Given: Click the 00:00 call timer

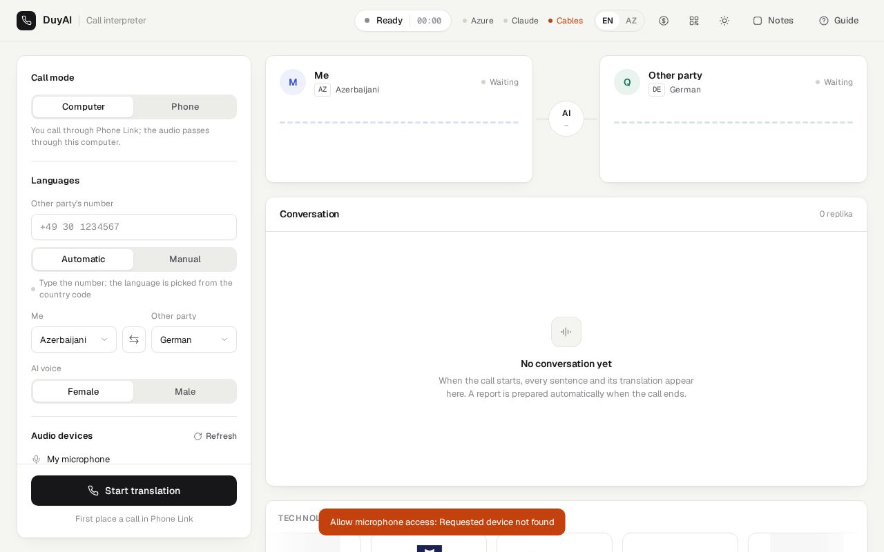Looking at the screenshot, I should [429, 21].
